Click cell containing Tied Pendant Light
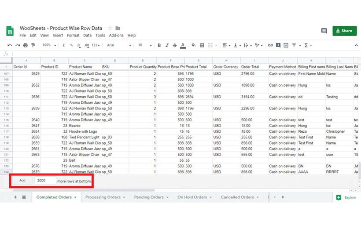The width and height of the screenshot is (361, 225). click(x=85, y=137)
